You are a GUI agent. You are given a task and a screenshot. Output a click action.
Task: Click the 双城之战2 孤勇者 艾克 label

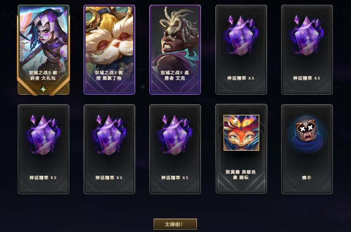tap(174, 75)
